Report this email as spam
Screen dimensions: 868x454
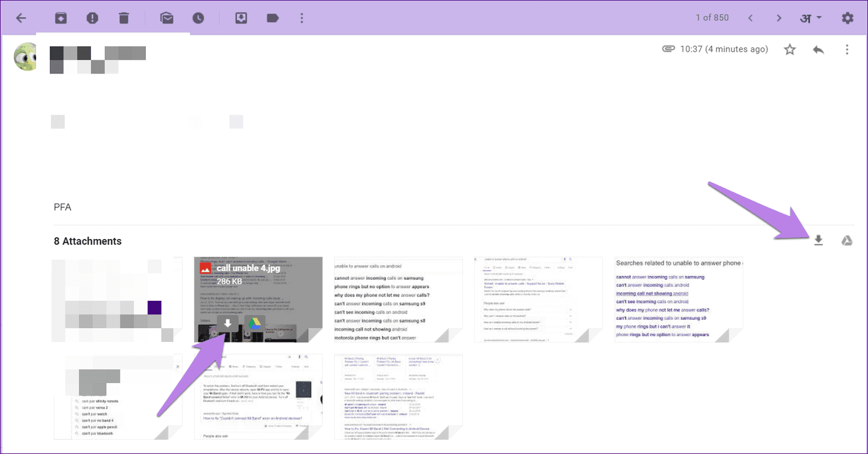click(x=92, y=18)
